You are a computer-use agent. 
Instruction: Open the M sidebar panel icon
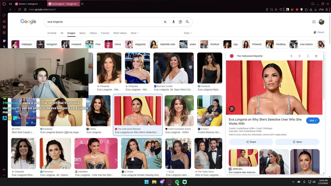[x=4, y=33]
